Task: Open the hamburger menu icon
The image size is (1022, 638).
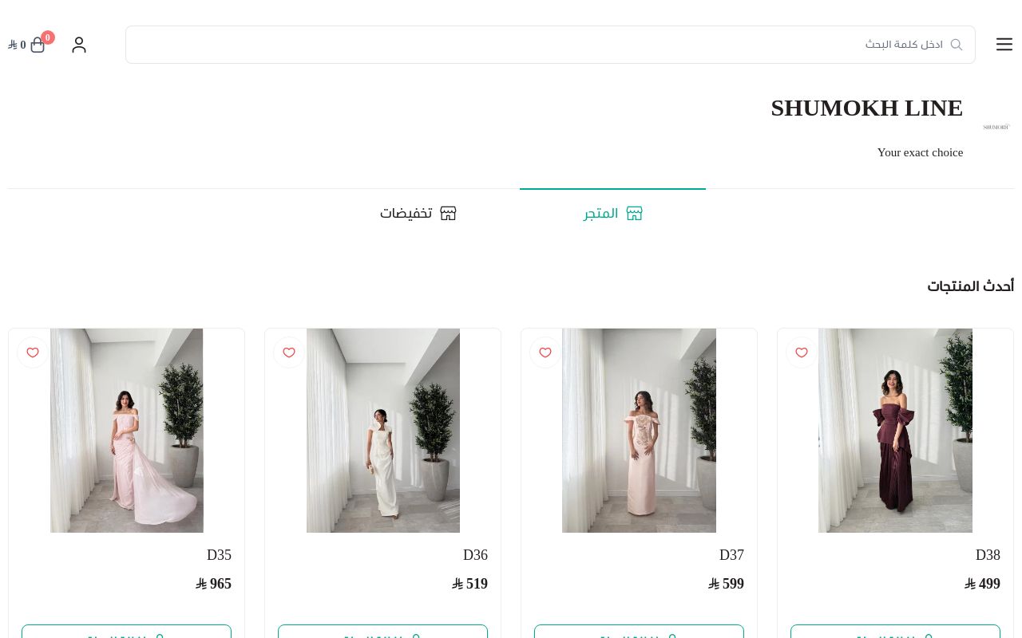Action: tap(1004, 45)
